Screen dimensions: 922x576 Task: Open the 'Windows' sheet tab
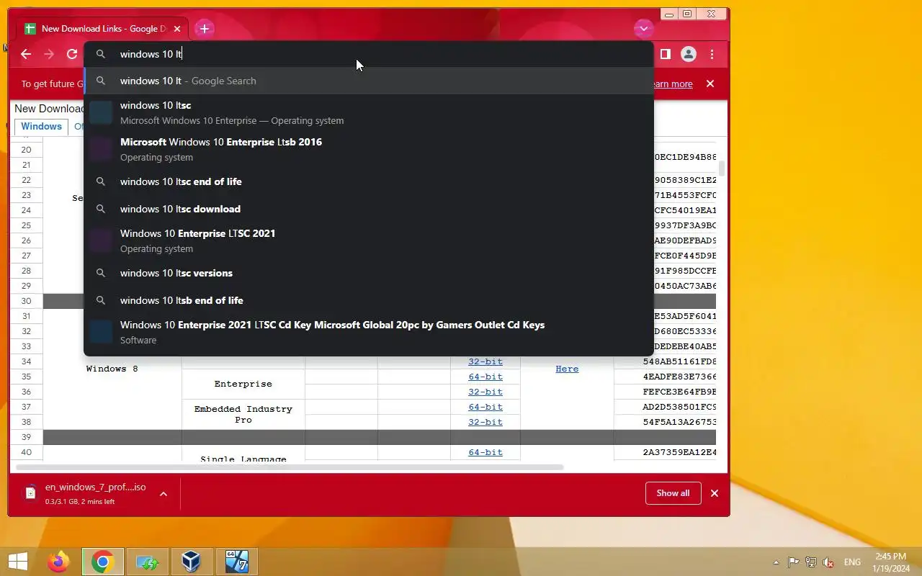pos(41,127)
